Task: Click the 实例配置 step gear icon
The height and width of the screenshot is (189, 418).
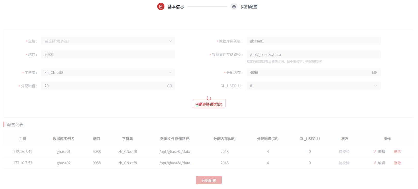Action: pos(234,7)
